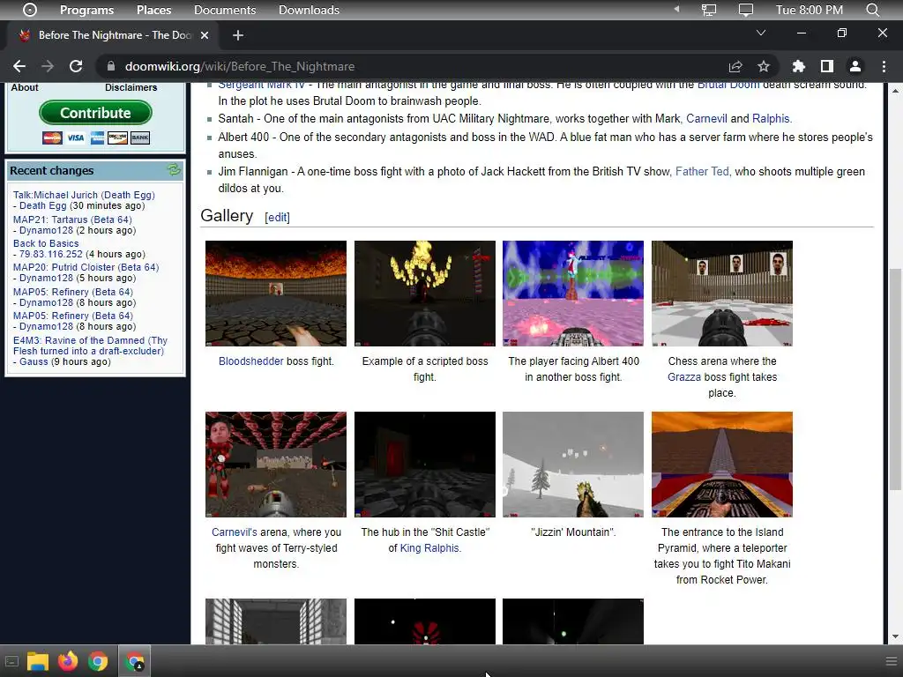This screenshot has height=677, width=903.
Task: Bookmark this page with the star icon
Action: click(764, 66)
